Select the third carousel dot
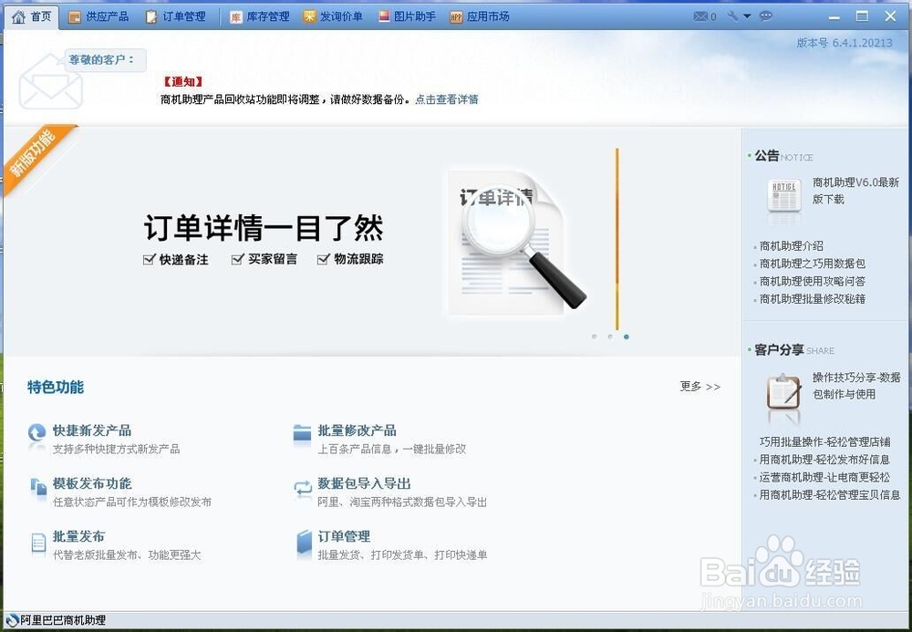The height and width of the screenshot is (632, 912). point(626,337)
